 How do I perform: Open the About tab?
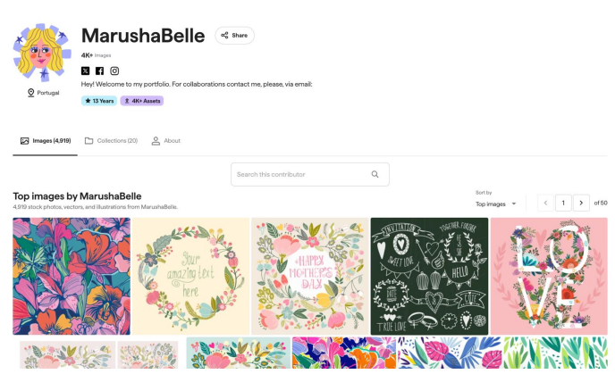[166, 141]
